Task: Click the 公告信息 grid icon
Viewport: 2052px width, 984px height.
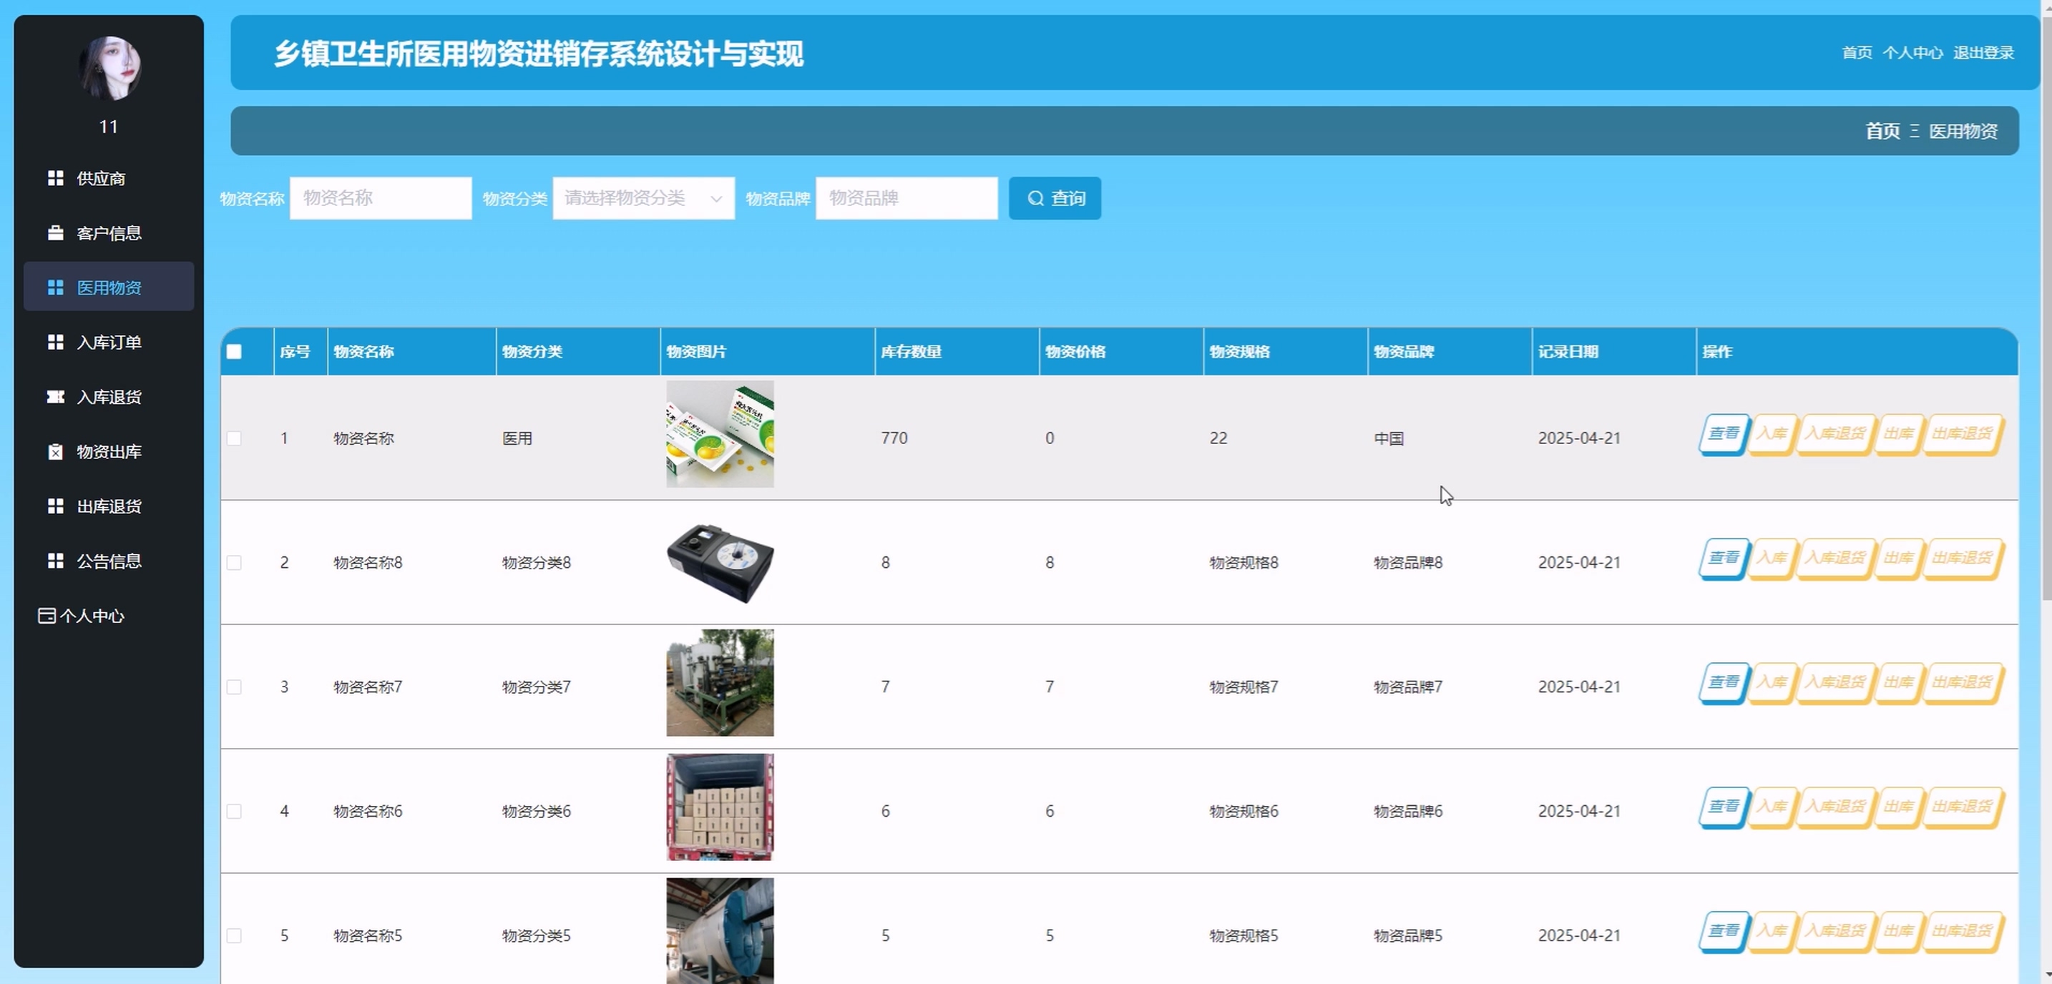Action: 55,561
